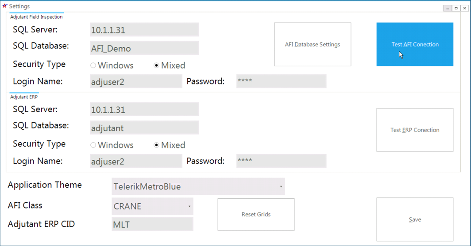Close the Settings window
471x246 pixels.
(x=464, y=8)
